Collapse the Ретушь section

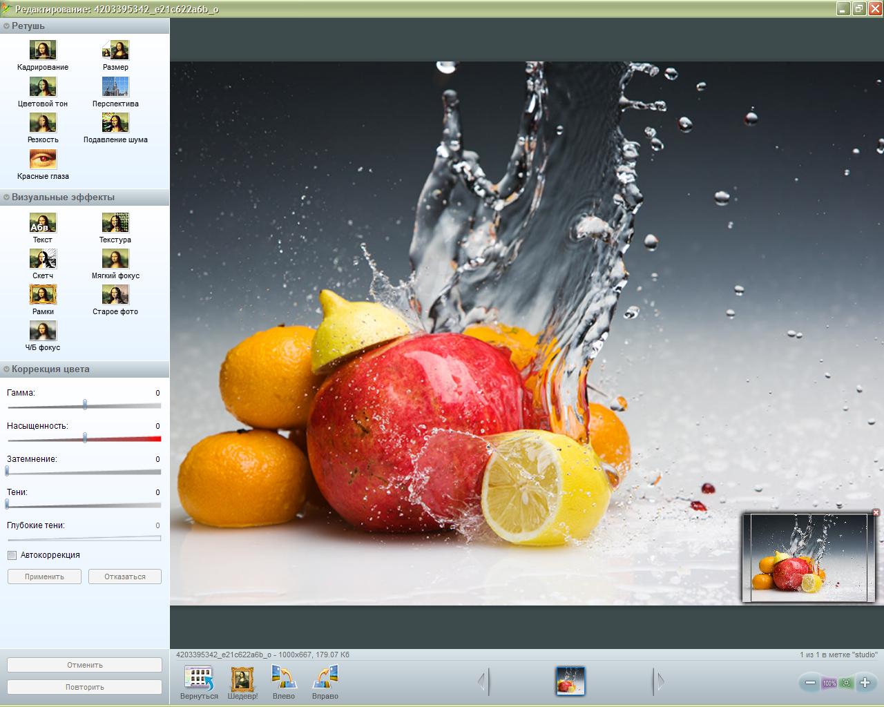pyautogui.click(x=6, y=26)
